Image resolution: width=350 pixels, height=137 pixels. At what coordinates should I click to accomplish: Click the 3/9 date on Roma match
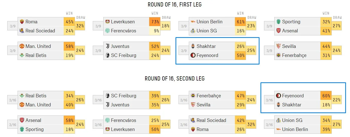point(13,26)
